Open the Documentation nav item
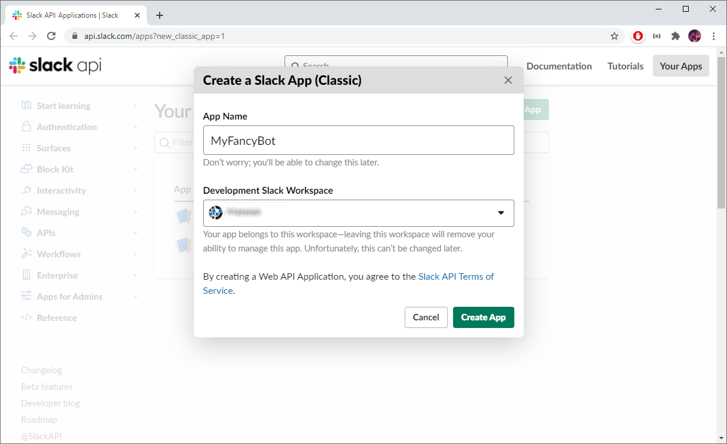Screen dimensions: 727x444 pyautogui.click(x=559, y=66)
